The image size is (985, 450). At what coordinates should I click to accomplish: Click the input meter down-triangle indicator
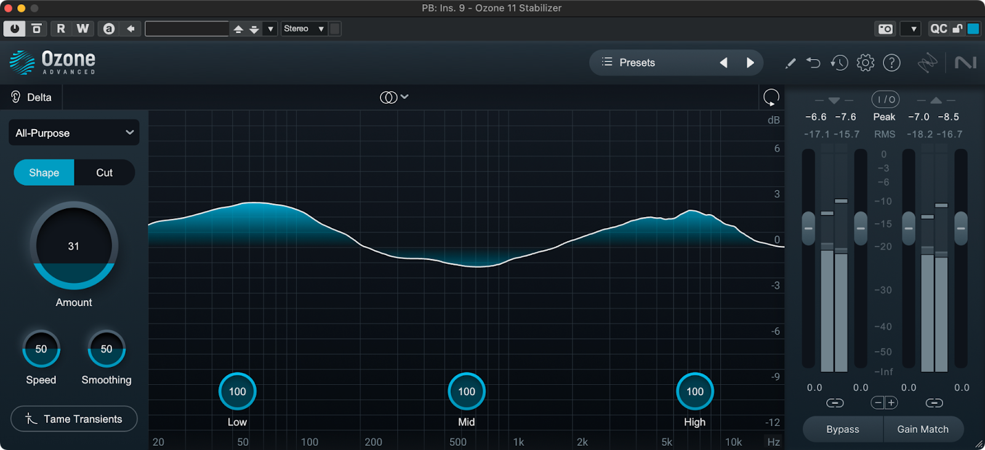click(834, 100)
